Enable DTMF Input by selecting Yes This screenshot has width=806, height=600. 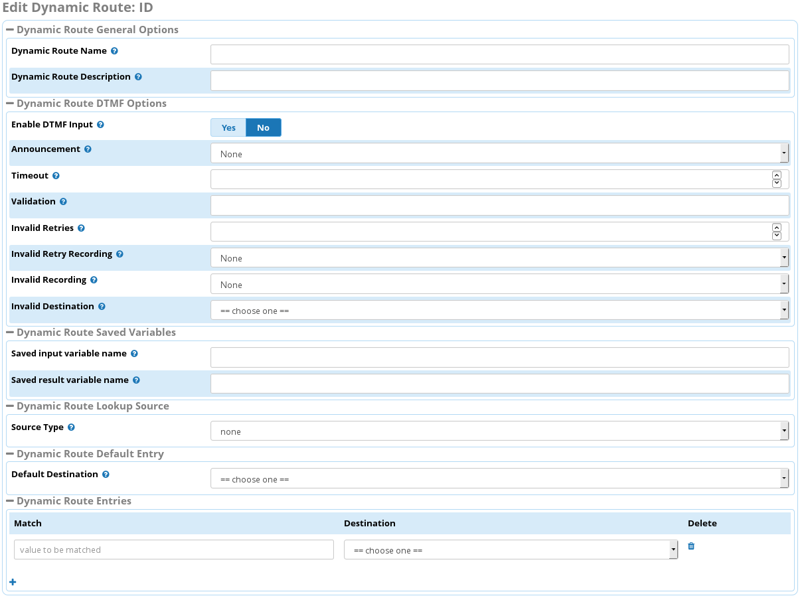tap(228, 127)
